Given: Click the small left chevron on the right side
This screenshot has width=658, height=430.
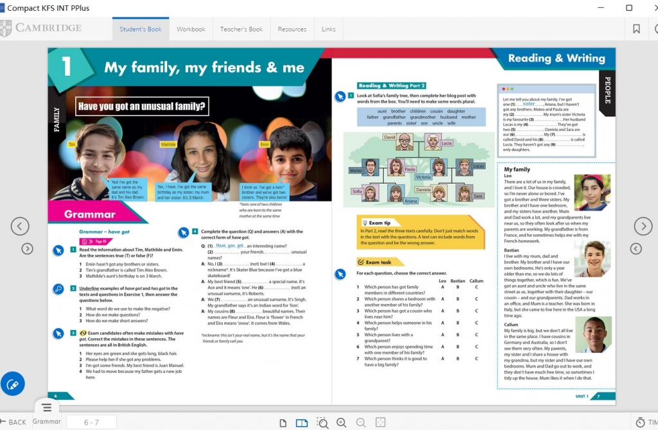Looking at the screenshot, I should click(636, 249).
